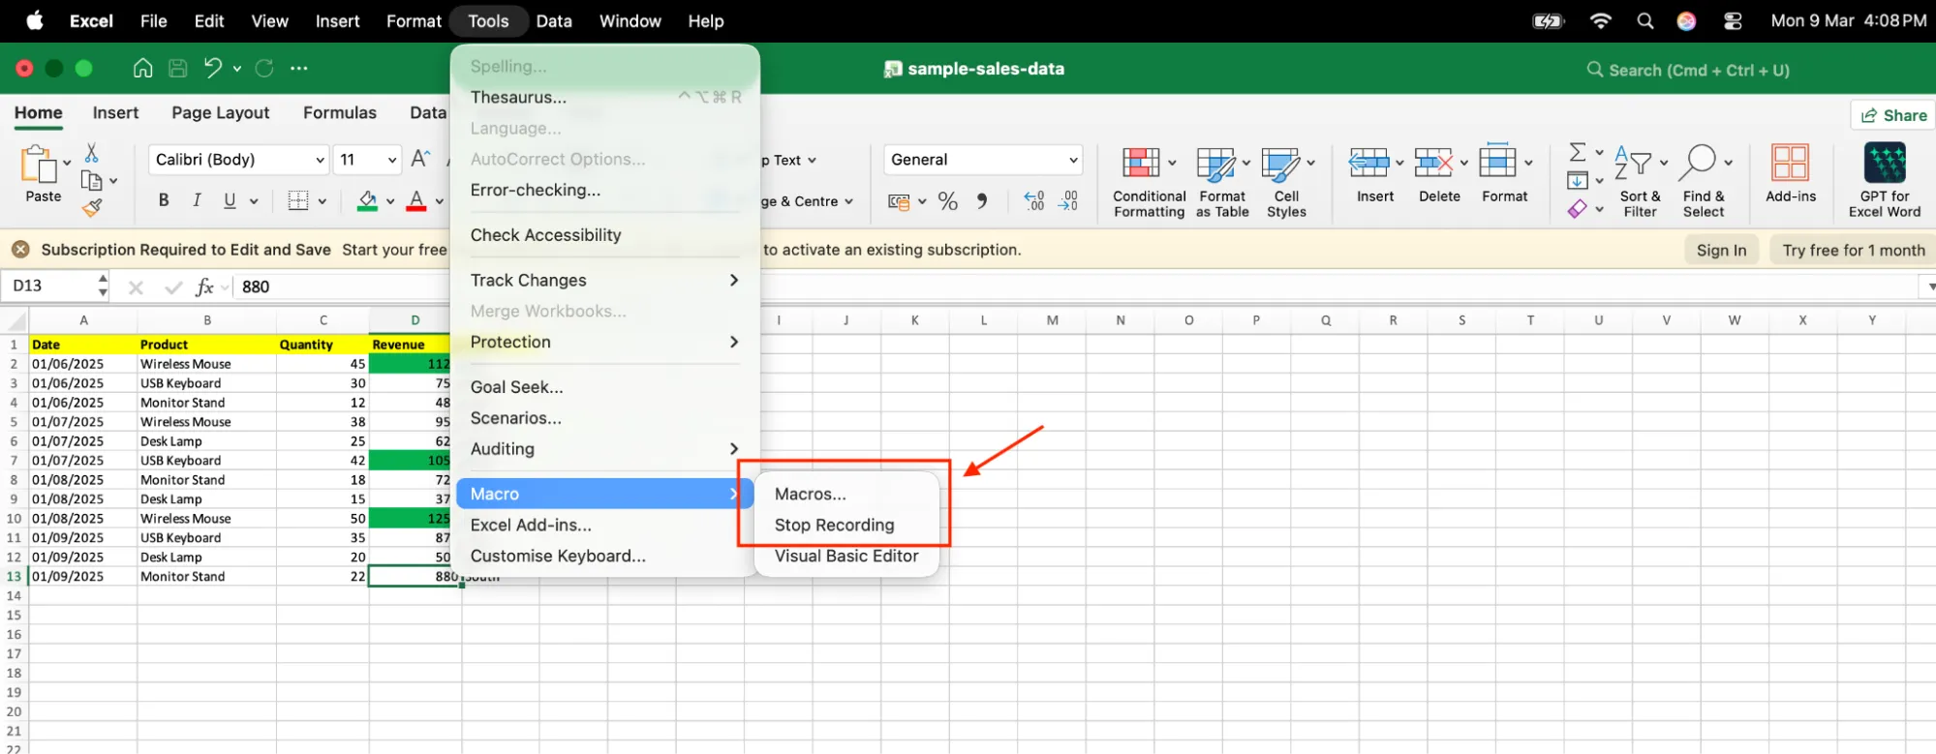Cut selection with the scissors icon
Image resolution: width=1936 pixels, height=754 pixels.
click(x=91, y=153)
